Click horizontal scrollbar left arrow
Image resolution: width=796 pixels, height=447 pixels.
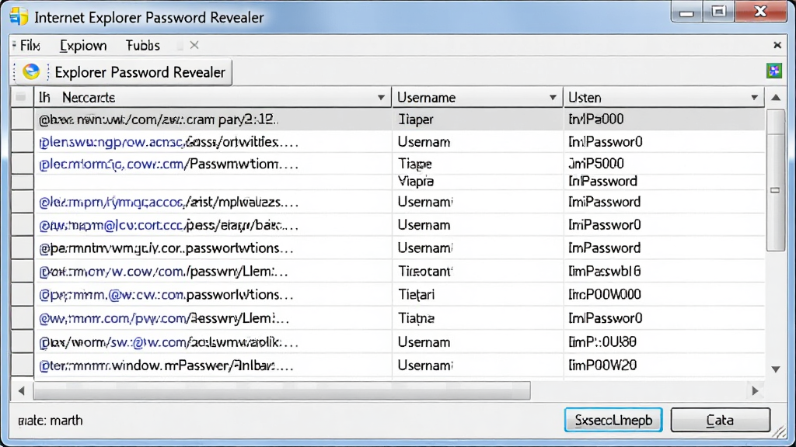point(21,391)
